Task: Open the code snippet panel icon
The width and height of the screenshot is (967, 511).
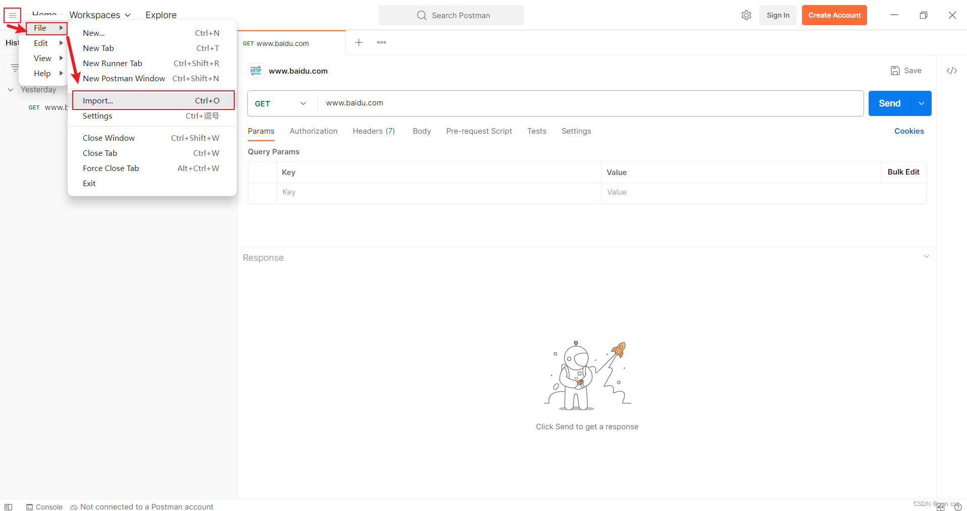Action: 952,71
